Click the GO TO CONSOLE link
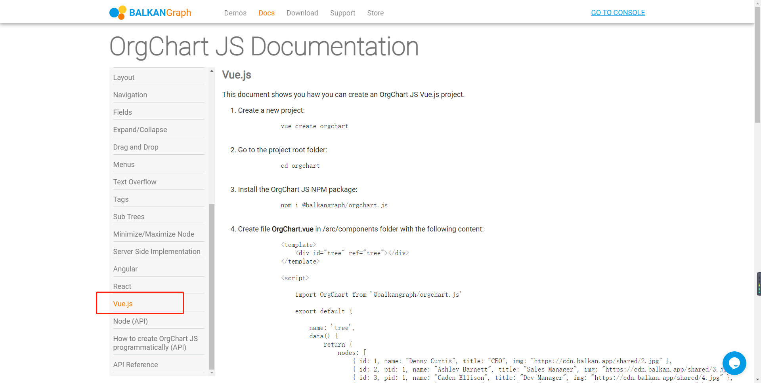The height and width of the screenshot is (383, 761). click(x=618, y=13)
